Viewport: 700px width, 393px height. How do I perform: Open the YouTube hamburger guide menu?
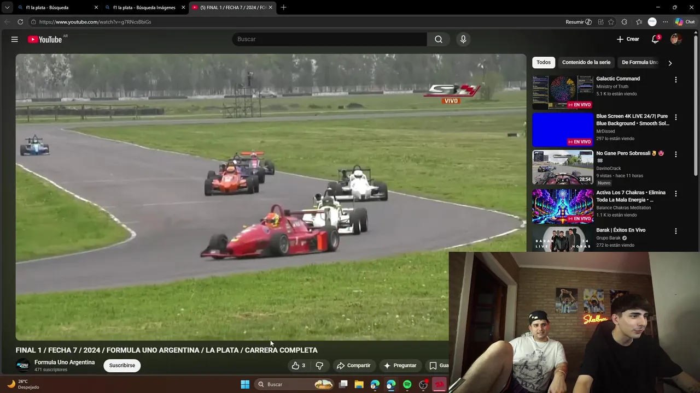point(15,39)
